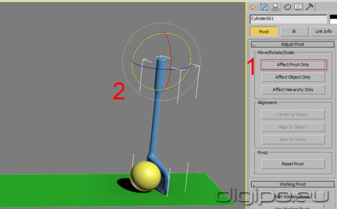Click the Center to Object button
This screenshot has height=209, width=337.
(x=293, y=115)
